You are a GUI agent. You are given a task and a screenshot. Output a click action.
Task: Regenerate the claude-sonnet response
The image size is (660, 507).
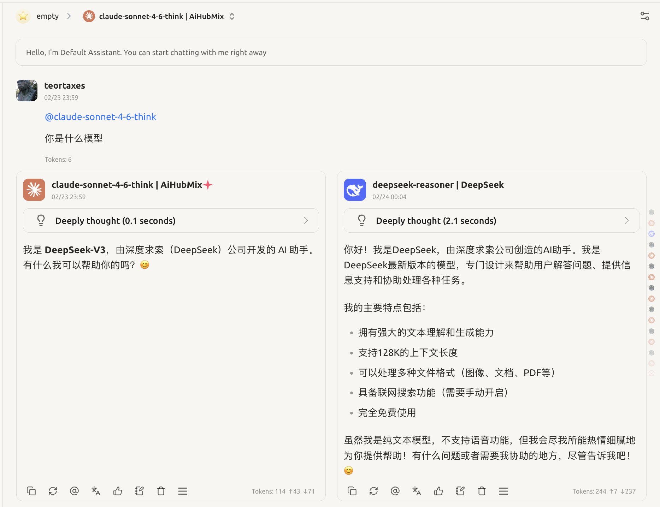pyautogui.click(x=53, y=491)
